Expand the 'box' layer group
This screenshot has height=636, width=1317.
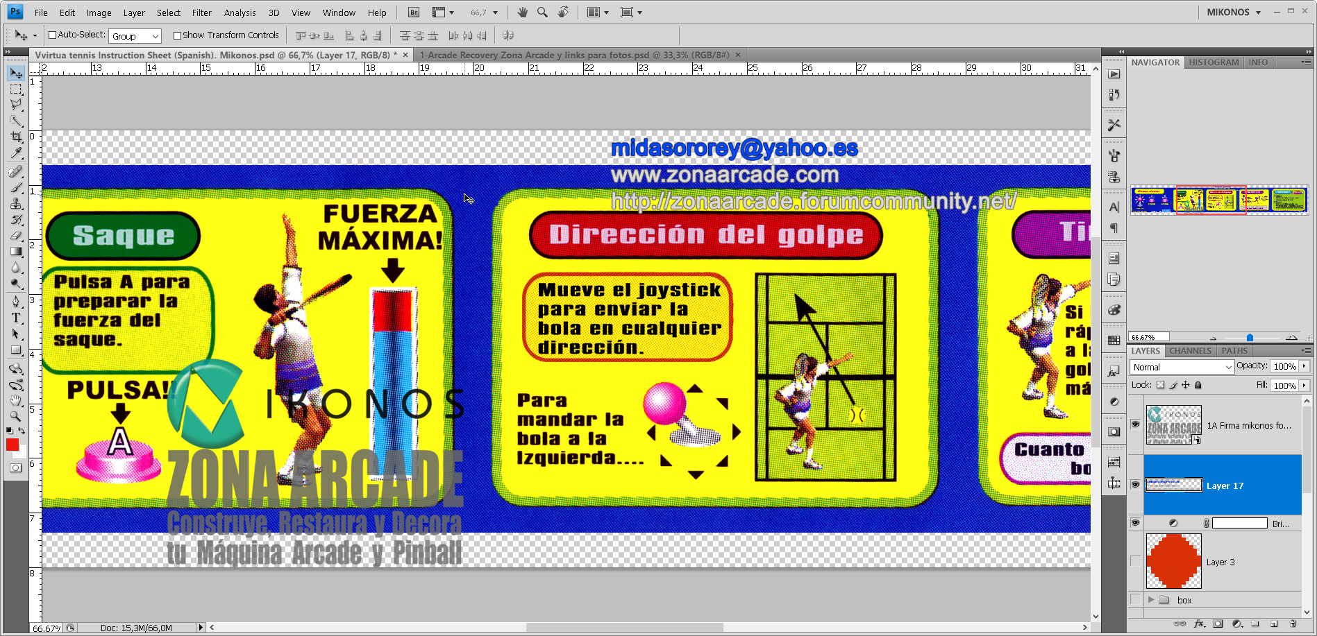tap(1152, 600)
